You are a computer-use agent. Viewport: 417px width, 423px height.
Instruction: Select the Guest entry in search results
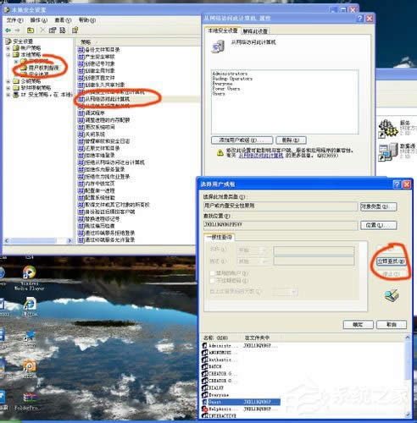(x=241, y=402)
